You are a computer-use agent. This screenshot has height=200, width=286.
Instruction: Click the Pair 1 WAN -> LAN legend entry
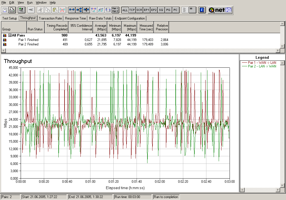coord(262,63)
